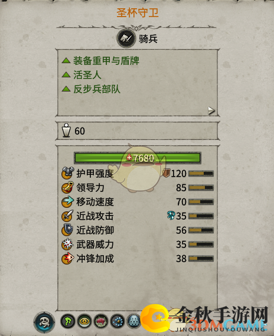Click the green leg ability icon

pos(68,321)
